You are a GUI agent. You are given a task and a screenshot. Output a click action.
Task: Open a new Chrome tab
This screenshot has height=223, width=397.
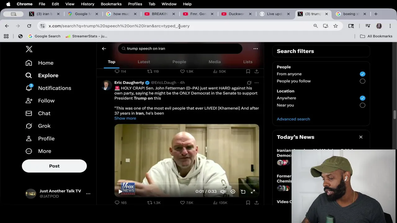[376, 14]
